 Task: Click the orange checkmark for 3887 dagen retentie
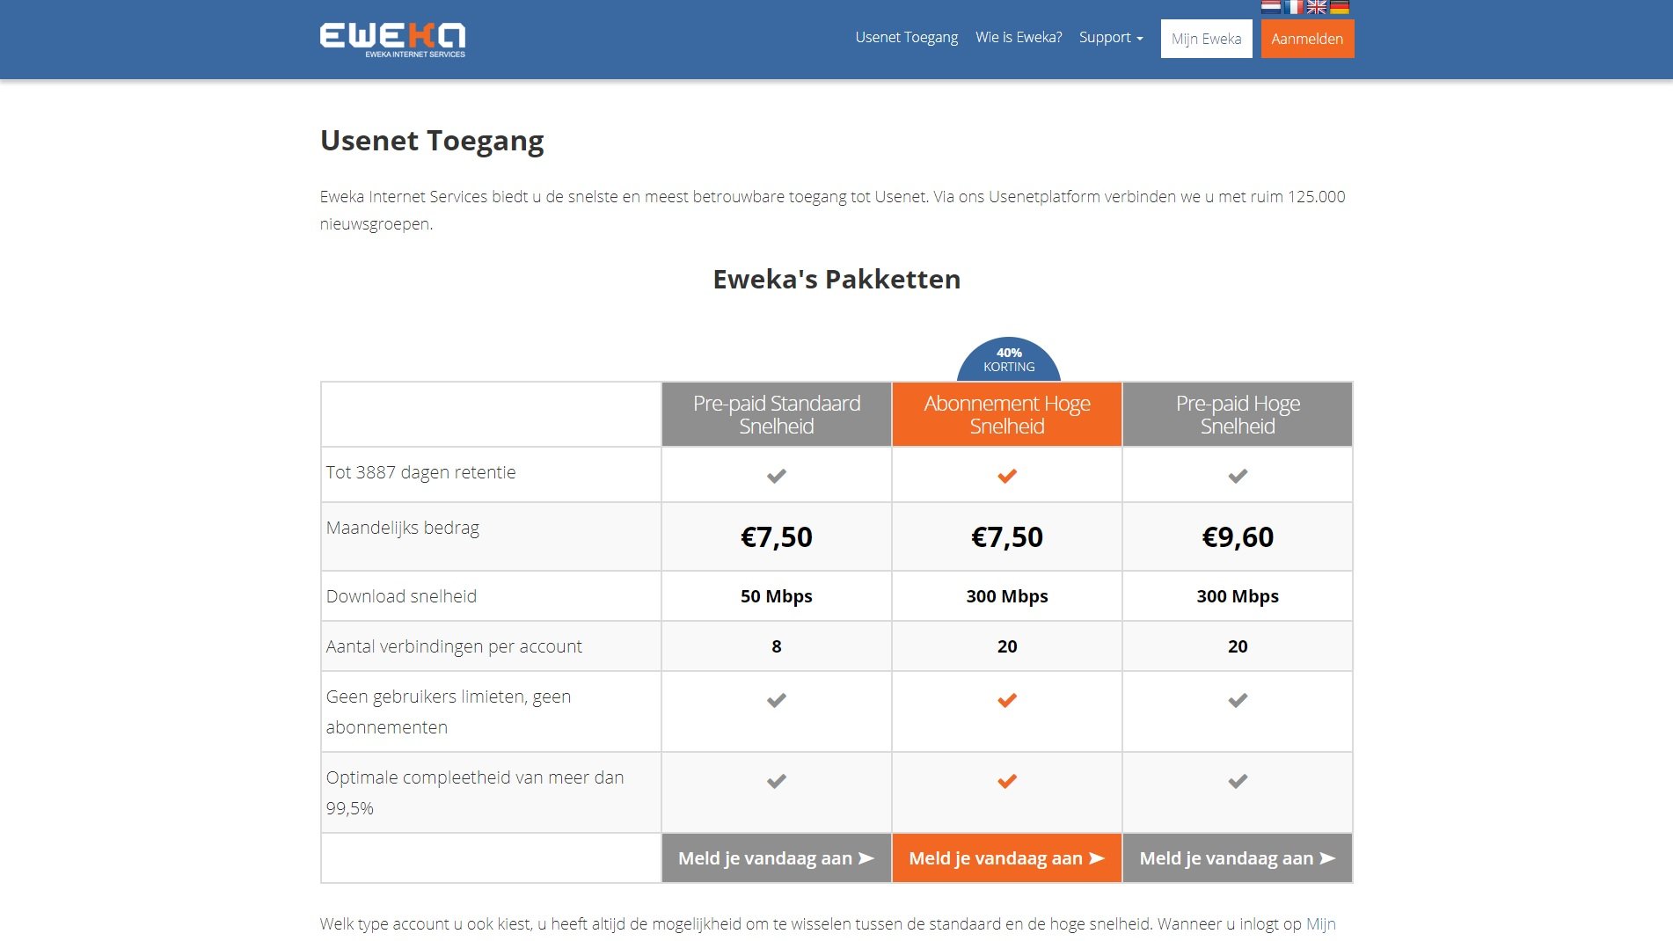[x=1006, y=475]
